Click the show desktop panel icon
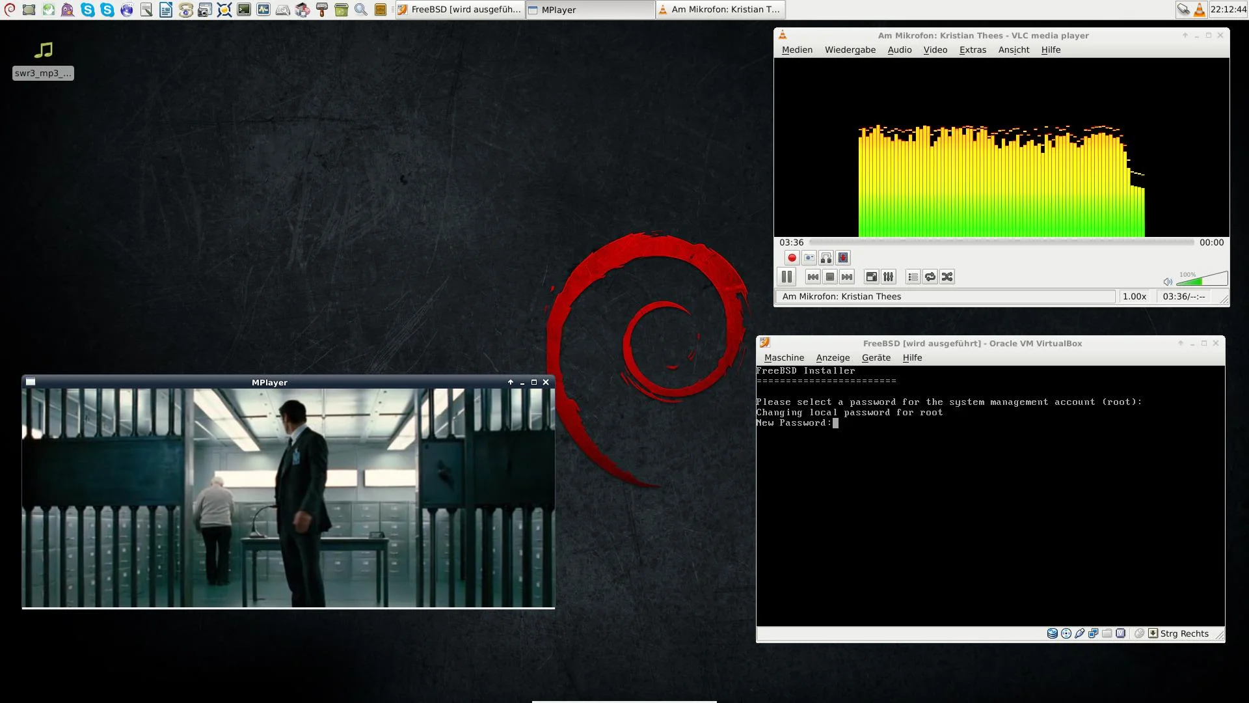 point(29,10)
